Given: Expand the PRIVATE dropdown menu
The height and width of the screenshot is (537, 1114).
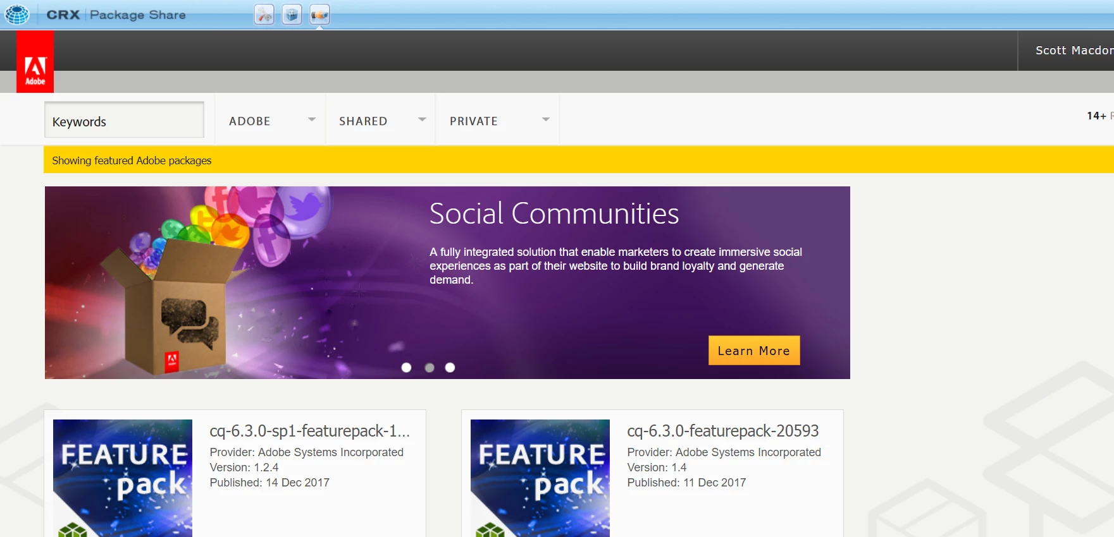Looking at the screenshot, I should [x=498, y=120].
